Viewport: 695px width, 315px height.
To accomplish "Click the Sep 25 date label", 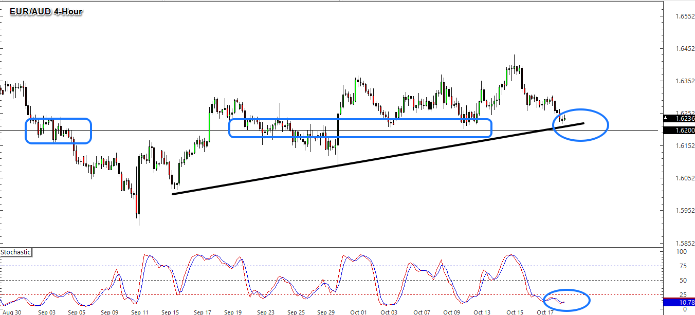I will click(x=296, y=312).
